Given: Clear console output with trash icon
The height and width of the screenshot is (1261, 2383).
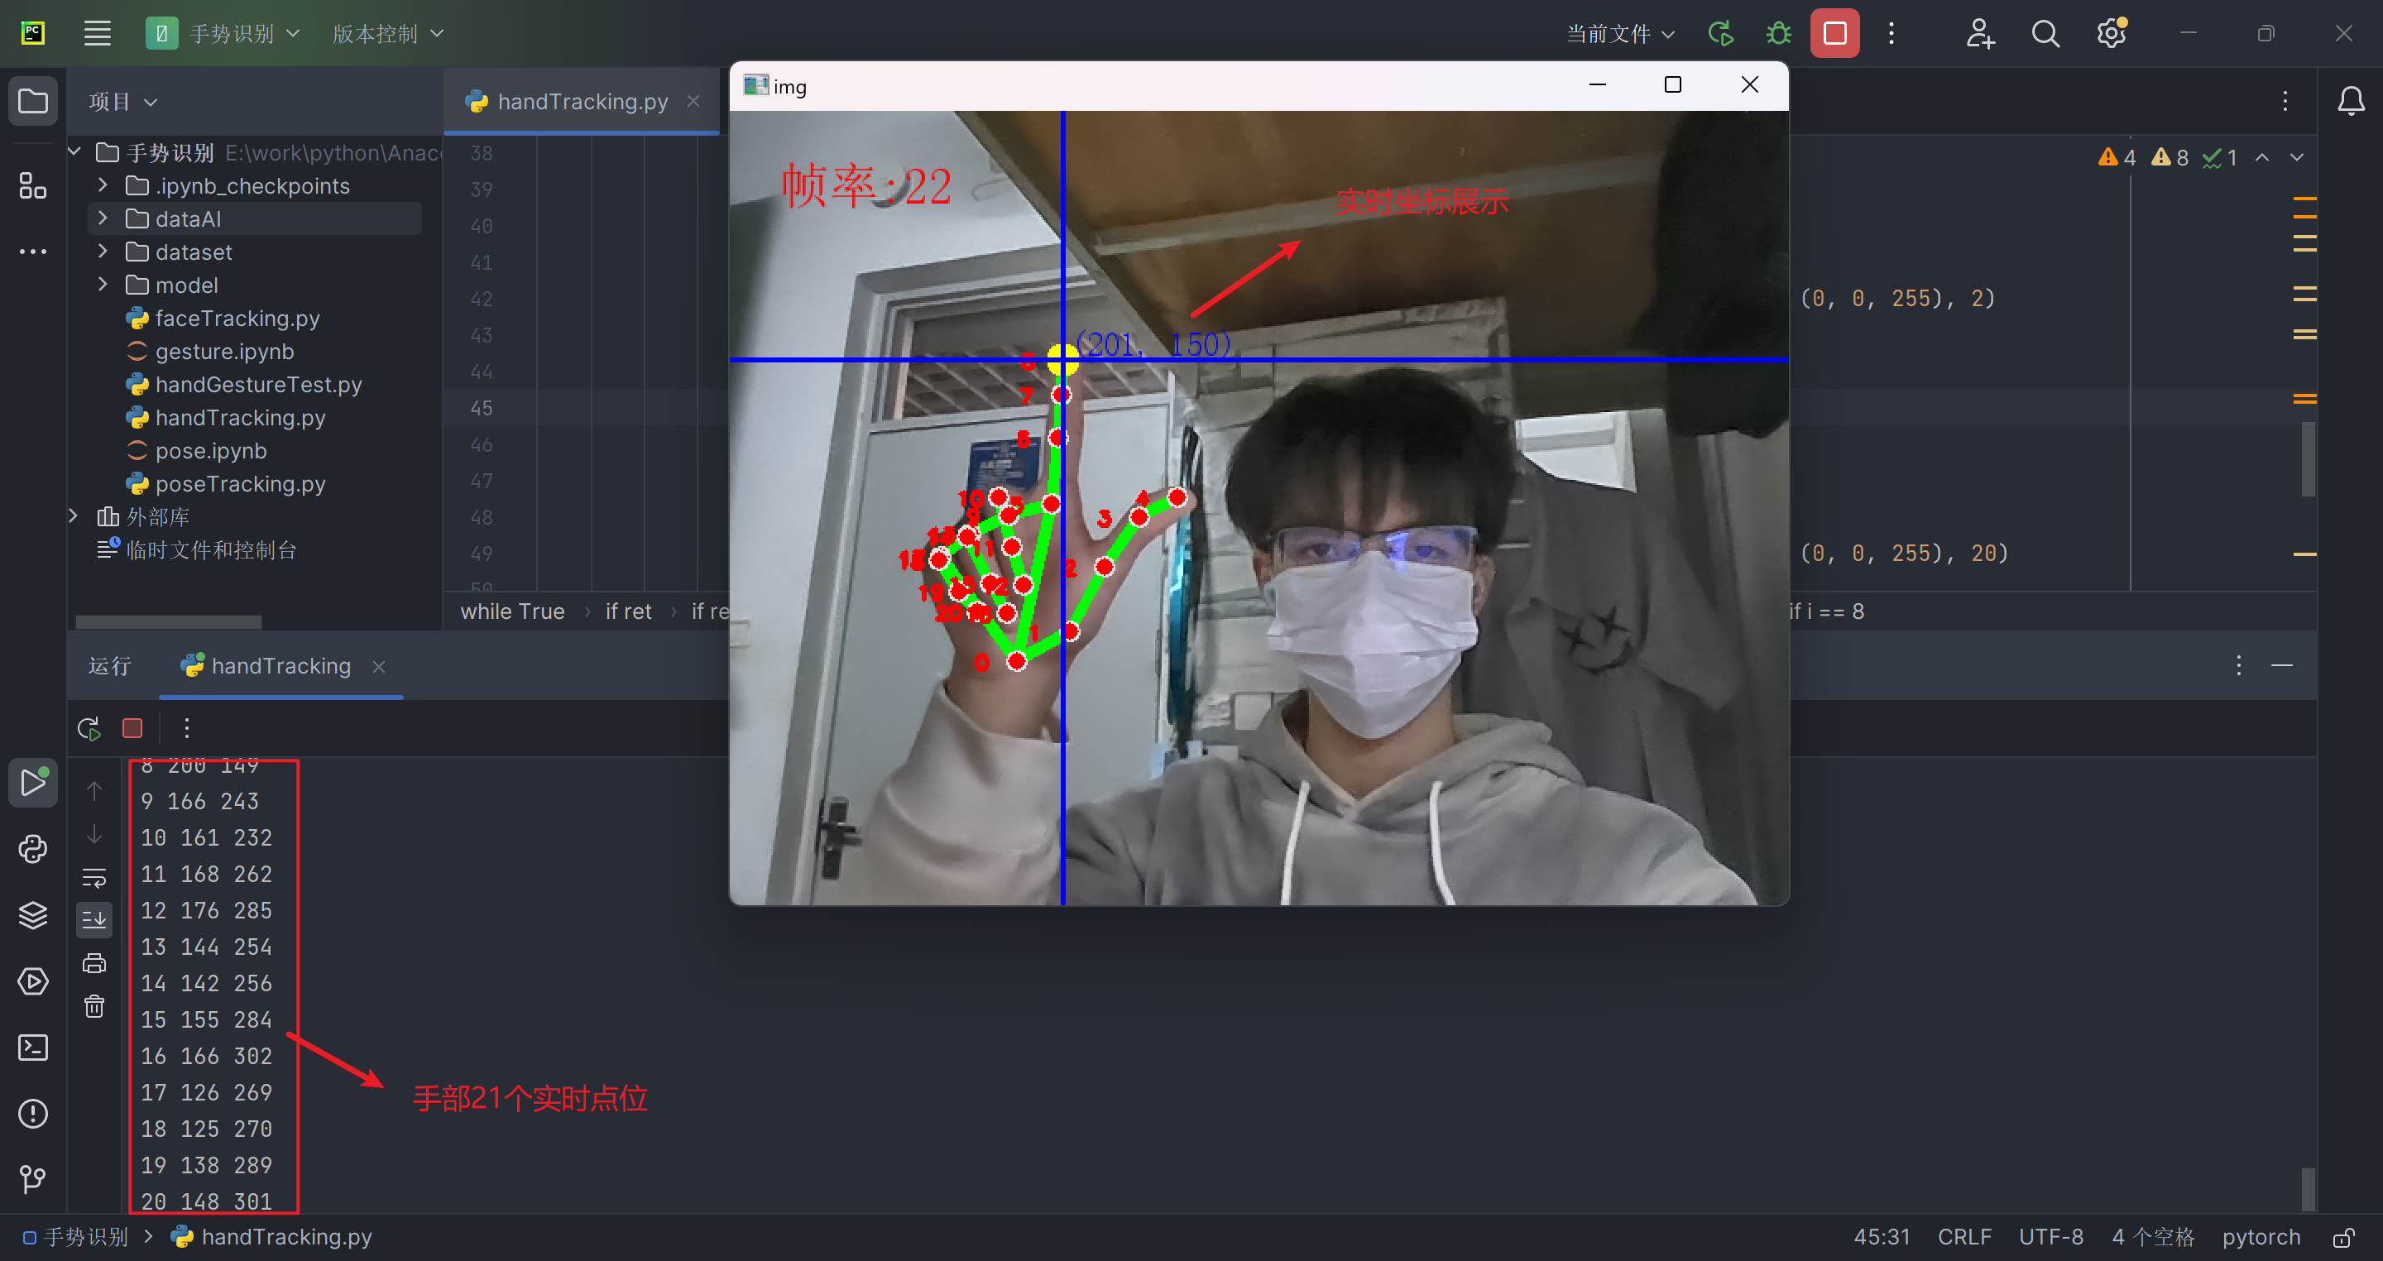Looking at the screenshot, I should click(94, 1005).
